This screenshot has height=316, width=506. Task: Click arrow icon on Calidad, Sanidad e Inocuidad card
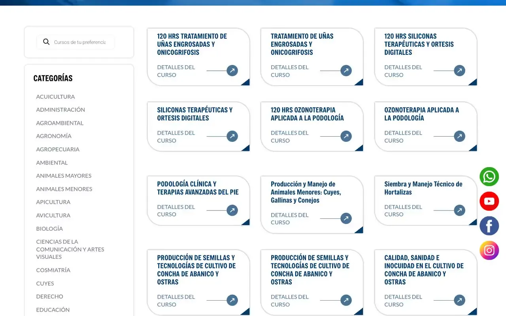point(459,300)
